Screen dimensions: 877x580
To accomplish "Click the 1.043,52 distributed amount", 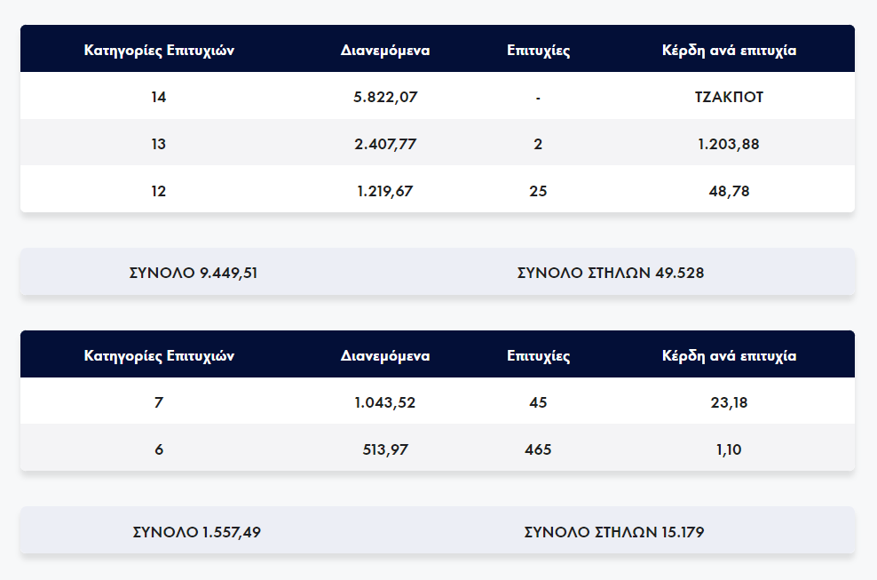I will point(385,402).
